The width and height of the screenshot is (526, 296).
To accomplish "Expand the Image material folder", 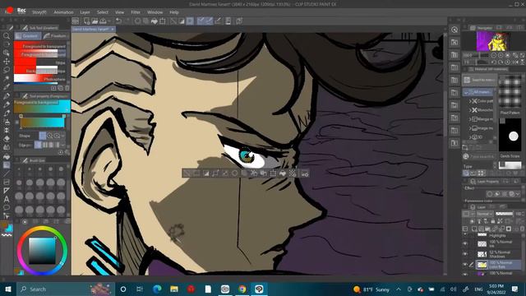I will [x=470, y=128].
